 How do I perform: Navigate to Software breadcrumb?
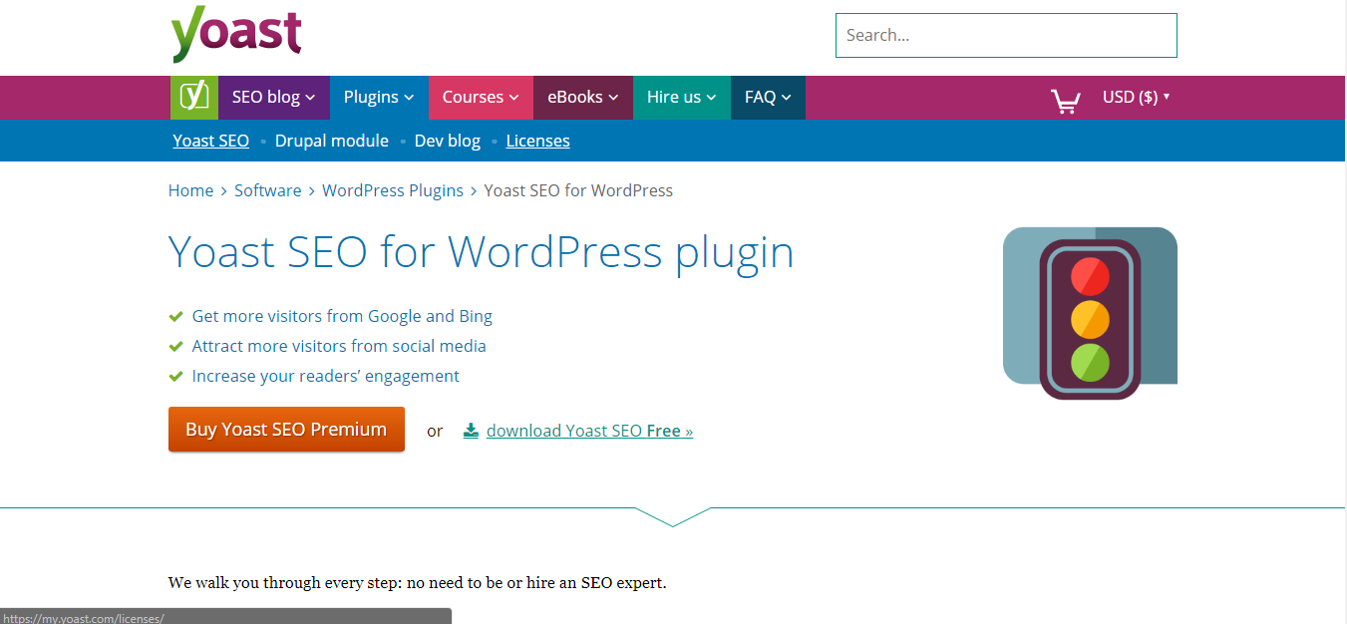(268, 190)
